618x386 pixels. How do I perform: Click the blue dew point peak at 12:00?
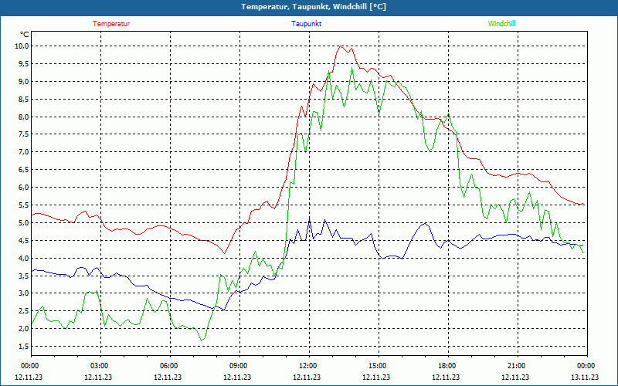tap(310, 221)
